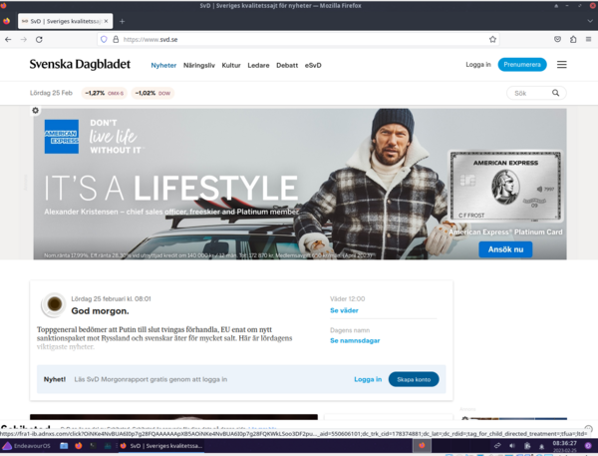
Task: Click the Se namnsdagar link
Action: 355,340
